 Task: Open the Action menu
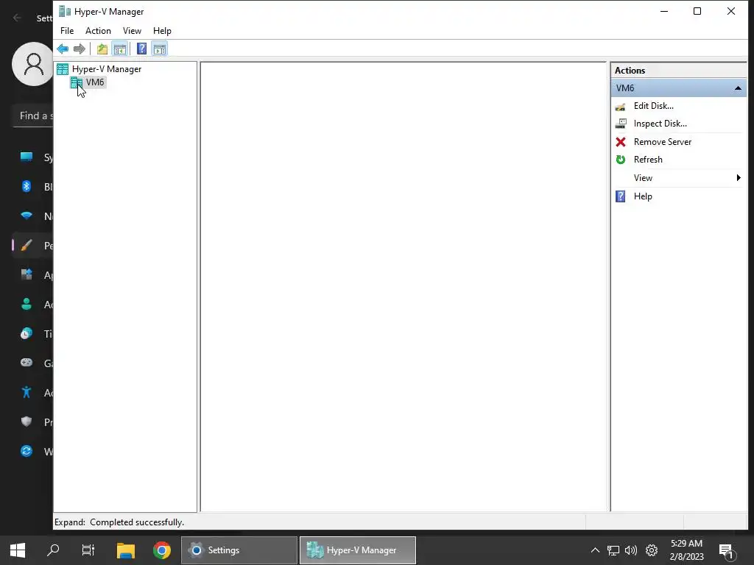[x=98, y=31]
